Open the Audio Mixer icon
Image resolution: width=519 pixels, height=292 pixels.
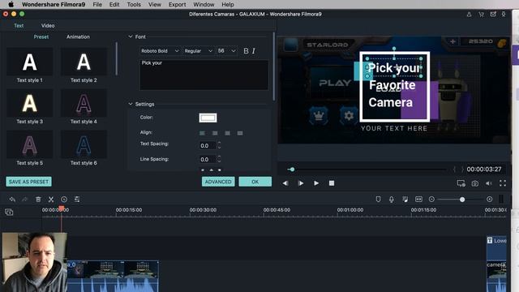point(405,200)
